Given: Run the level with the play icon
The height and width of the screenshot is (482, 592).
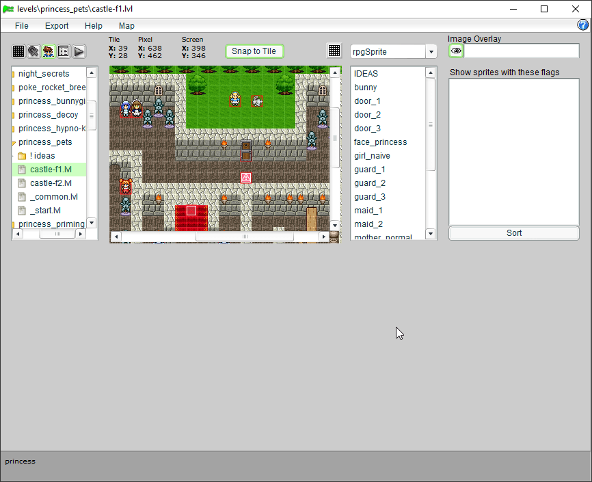Looking at the screenshot, I should point(79,51).
